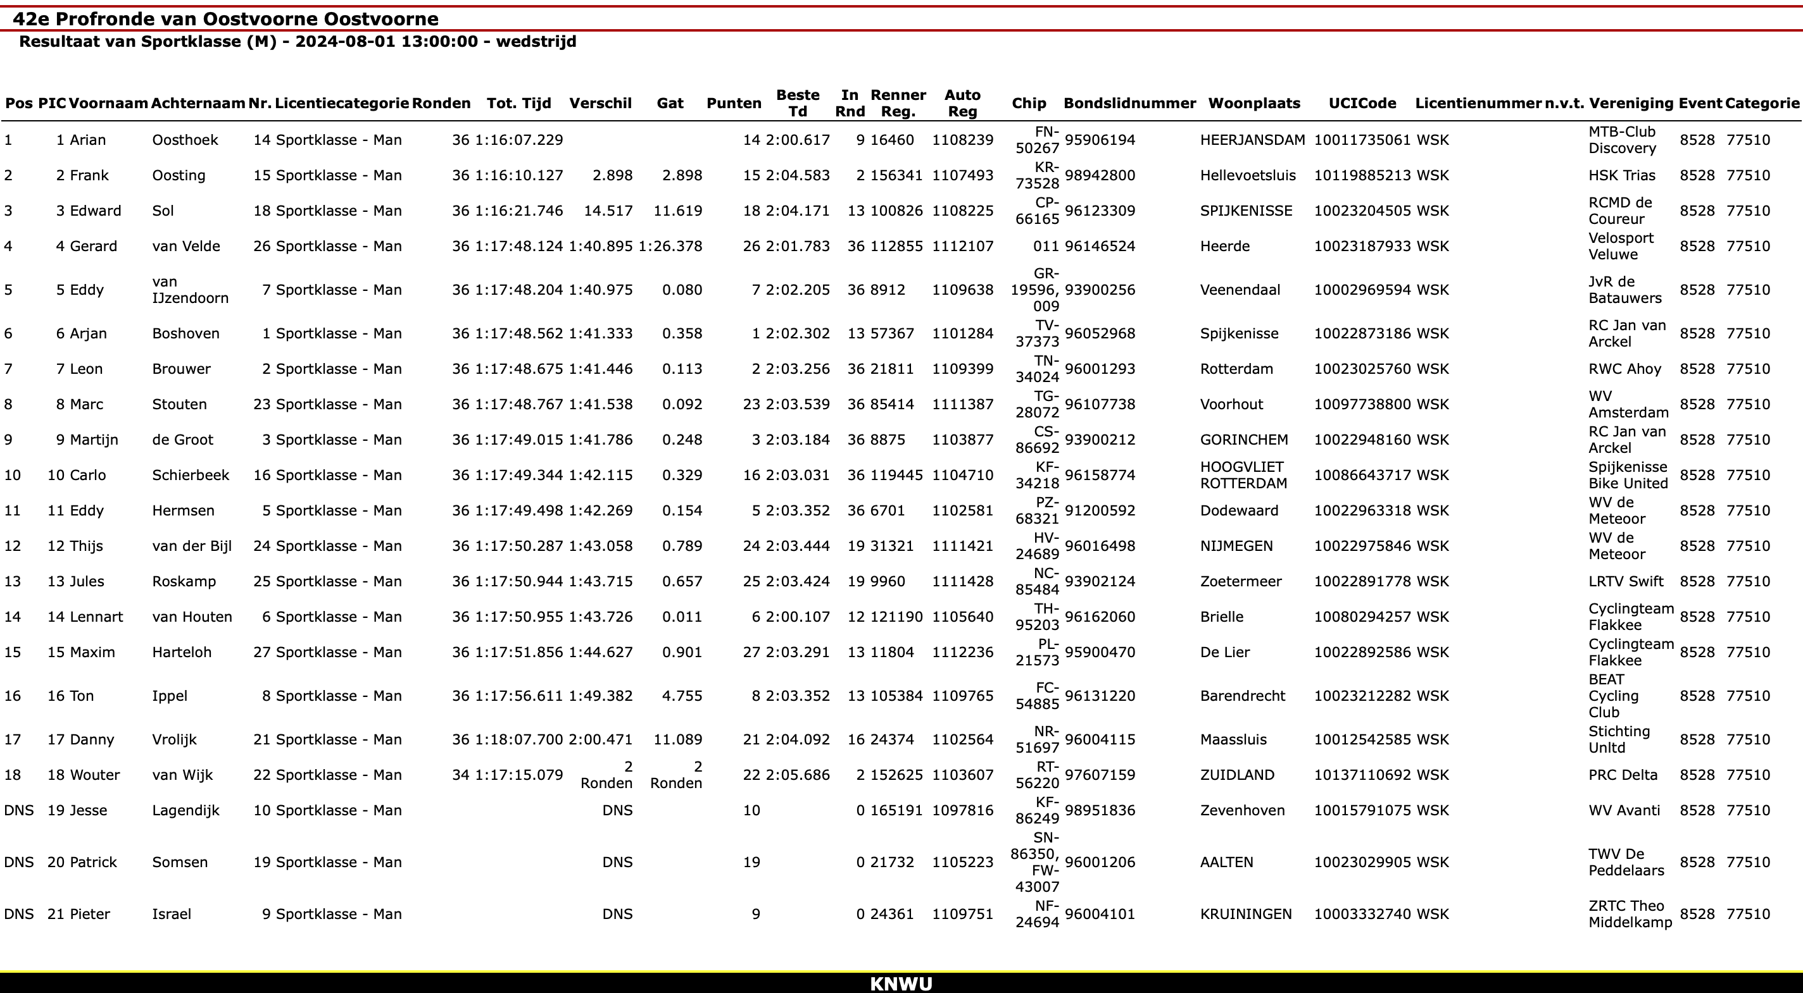Click surname 'Israel' in DNS row
This screenshot has width=1803, height=993.
(171, 914)
